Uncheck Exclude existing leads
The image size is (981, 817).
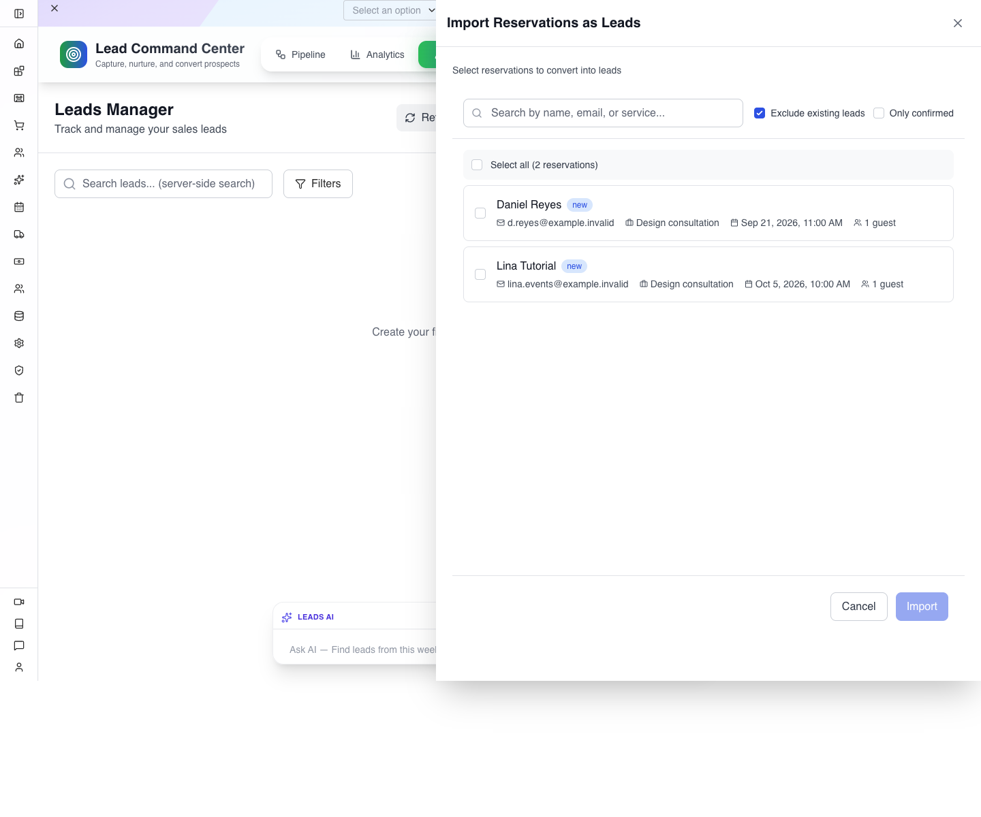click(760, 113)
